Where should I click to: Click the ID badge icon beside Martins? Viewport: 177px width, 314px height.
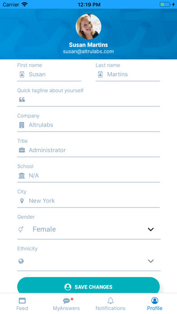(x=100, y=74)
